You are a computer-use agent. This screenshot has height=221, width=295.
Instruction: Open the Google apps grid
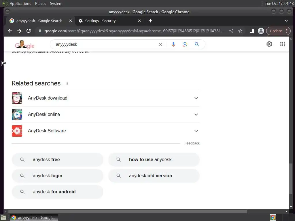tap(282, 44)
